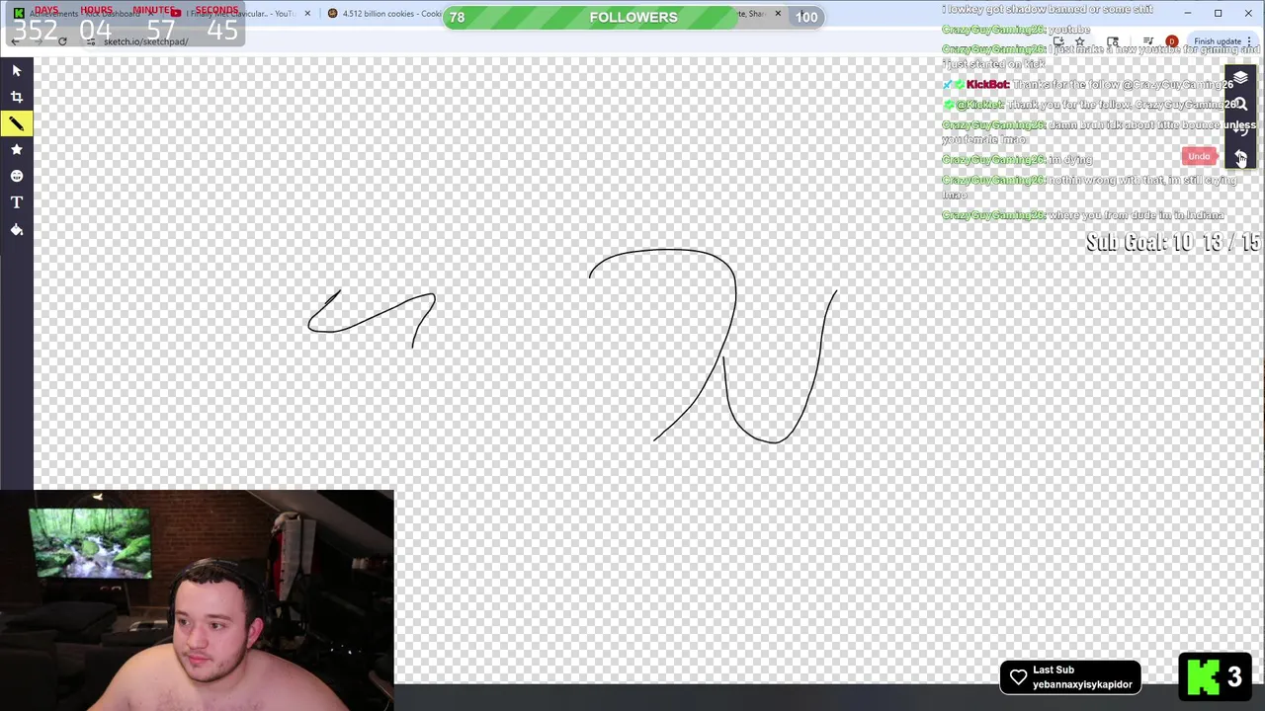Bookmark this page with the star icon
This screenshot has height=711, width=1265.
(1080, 41)
